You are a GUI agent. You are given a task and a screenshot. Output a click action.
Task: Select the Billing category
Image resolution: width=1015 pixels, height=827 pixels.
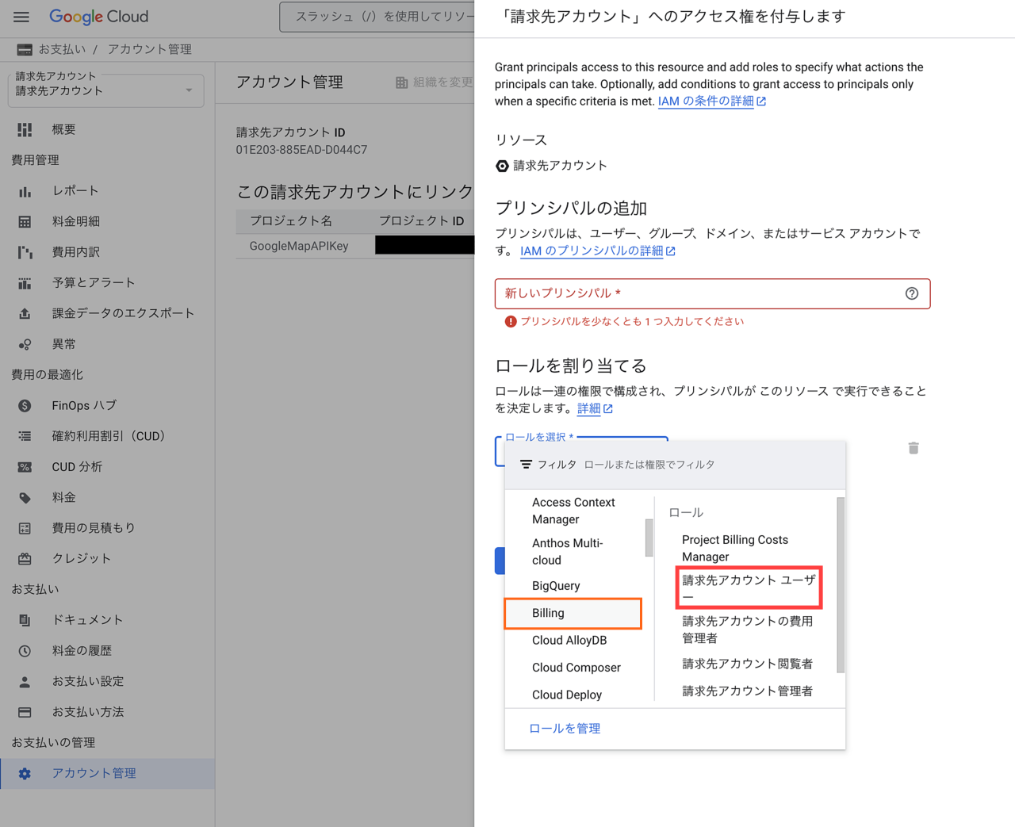point(573,614)
